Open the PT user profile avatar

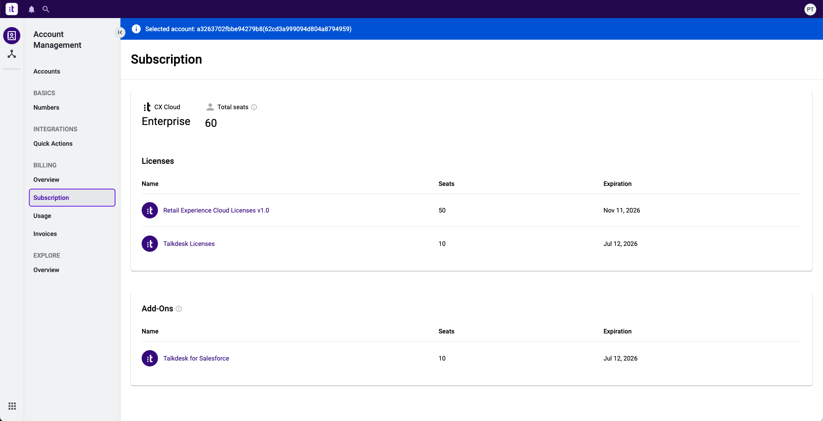click(x=810, y=9)
